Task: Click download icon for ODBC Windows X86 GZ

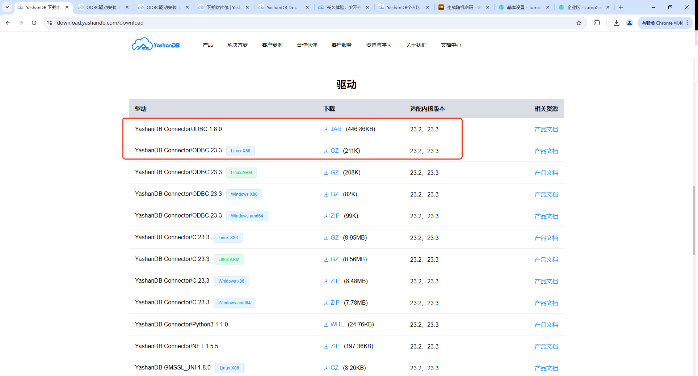Action: click(x=326, y=194)
